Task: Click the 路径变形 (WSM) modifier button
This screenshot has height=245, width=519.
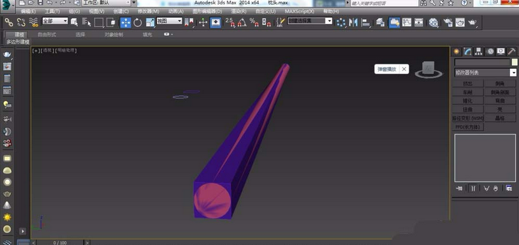Action: 468,118
